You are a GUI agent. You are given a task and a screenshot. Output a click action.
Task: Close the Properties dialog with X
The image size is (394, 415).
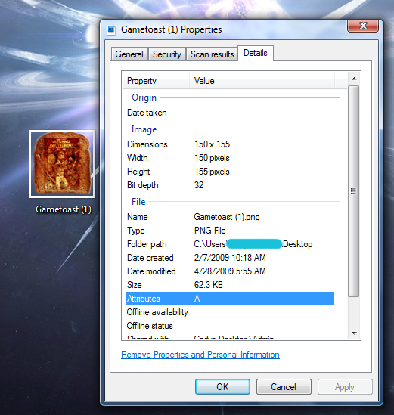pos(363,26)
